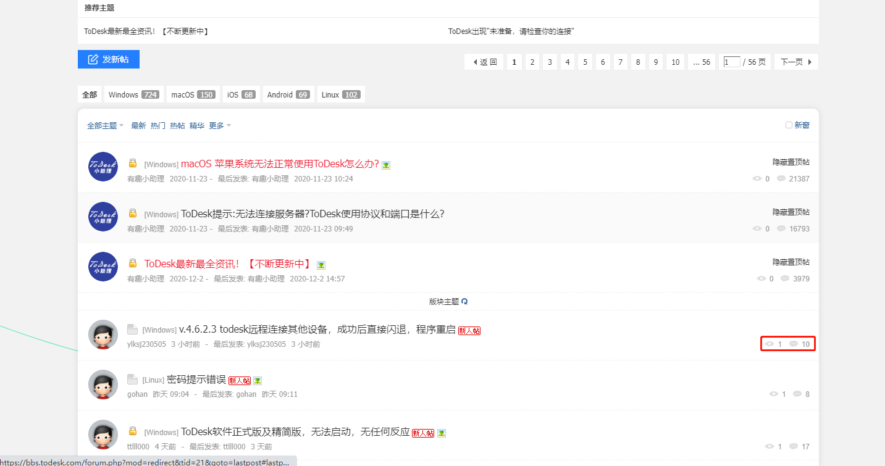Image resolution: width=885 pixels, height=466 pixels.
Task: Click image attachment icon on 密码提示错误 thread
Action: coord(258,381)
